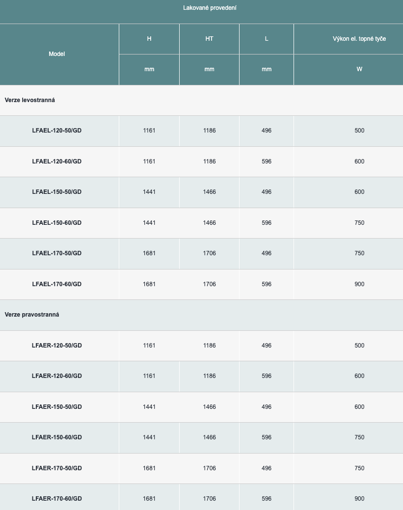The image size is (403, 510).
Task: Click the 'Model' column header
Action: pos(57,54)
